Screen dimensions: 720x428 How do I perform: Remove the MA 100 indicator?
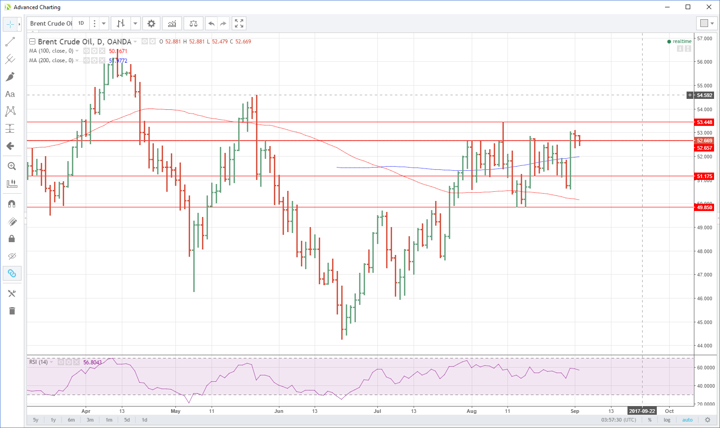[x=102, y=51]
